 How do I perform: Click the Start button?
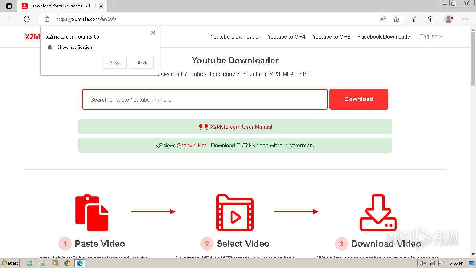coord(10,263)
